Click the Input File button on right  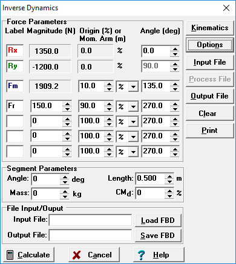click(210, 62)
